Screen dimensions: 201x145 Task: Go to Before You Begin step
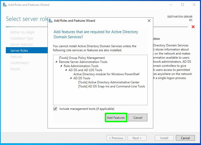coord(22,32)
